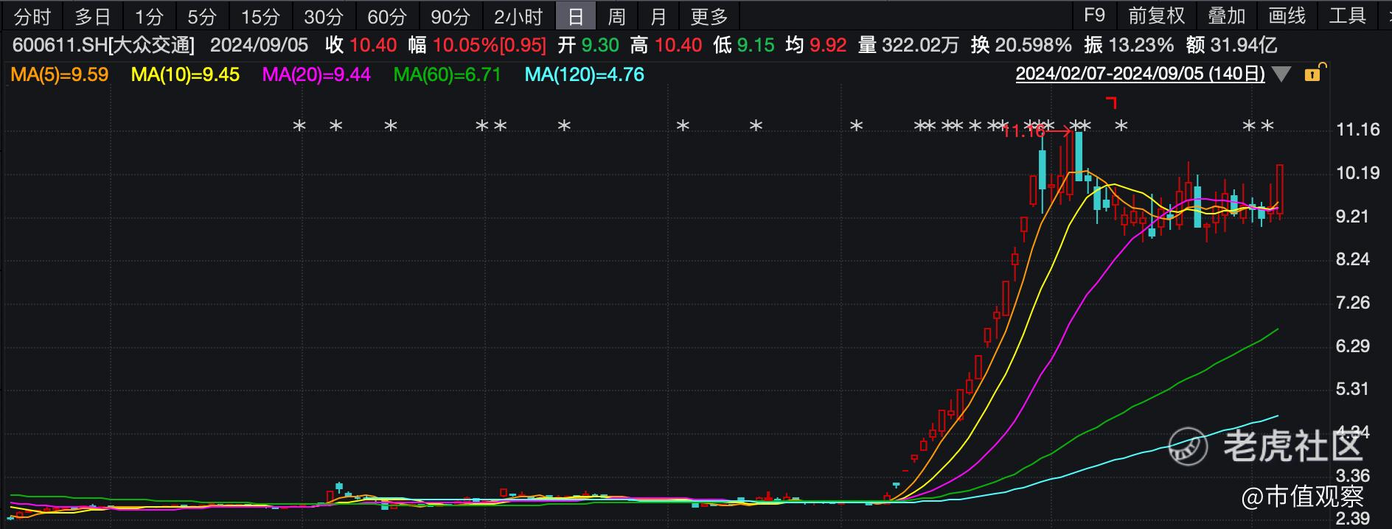Open the 更多 more periods menu
Screen dimensions: 1392x529
[x=709, y=15]
